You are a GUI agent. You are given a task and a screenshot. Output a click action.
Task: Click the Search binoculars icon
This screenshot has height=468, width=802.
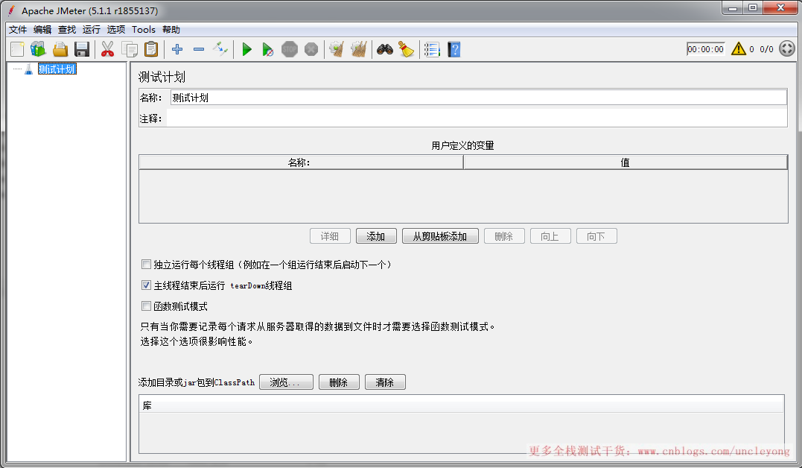(x=385, y=49)
